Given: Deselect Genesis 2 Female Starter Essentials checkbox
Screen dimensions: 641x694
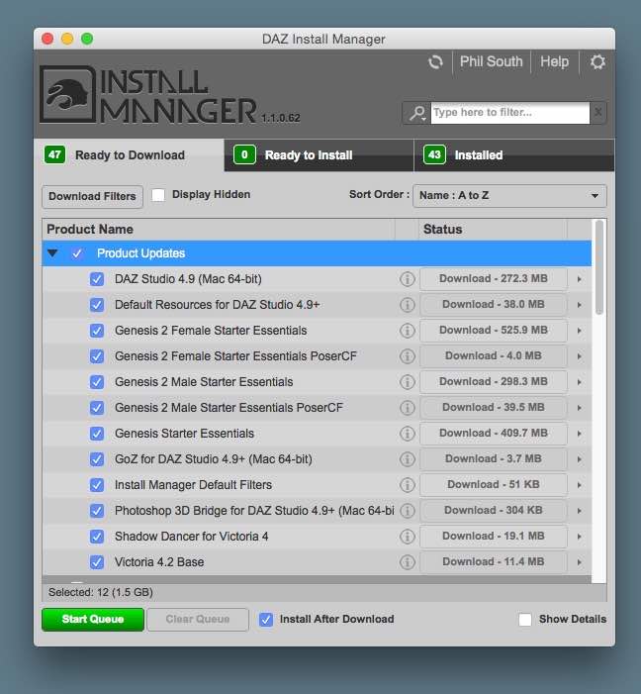Looking at the screenshot, I should pyautogui.click(x=97, y=331).
